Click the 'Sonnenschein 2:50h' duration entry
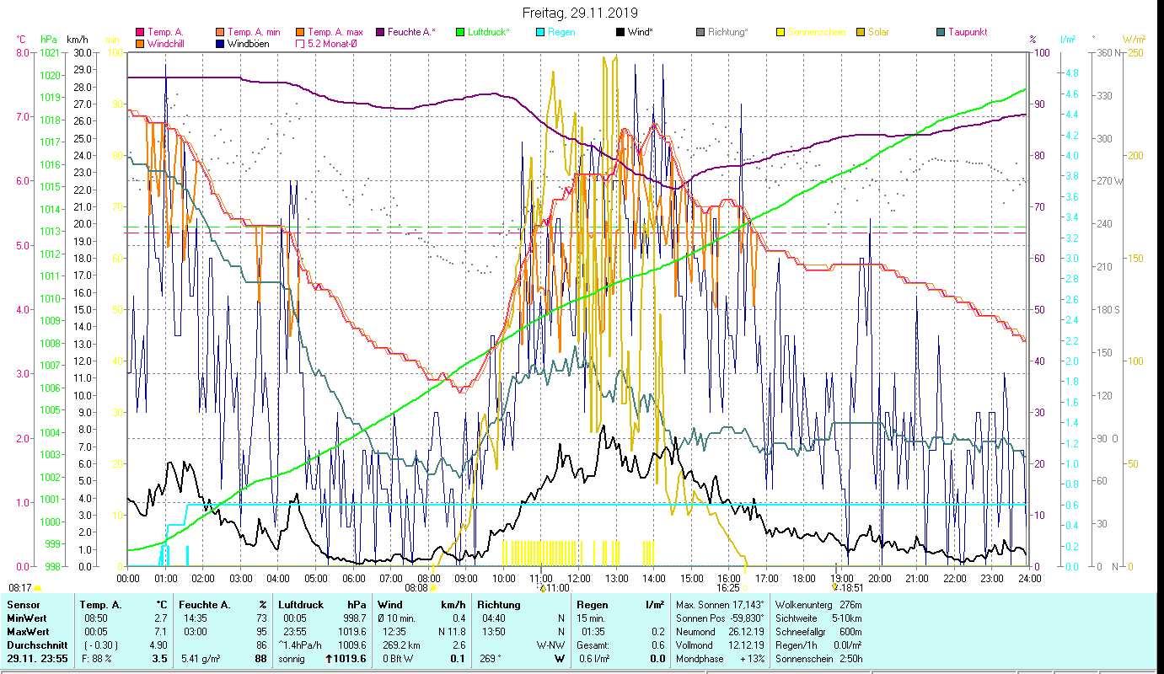 pyautogui.click(x=818, y=659)
